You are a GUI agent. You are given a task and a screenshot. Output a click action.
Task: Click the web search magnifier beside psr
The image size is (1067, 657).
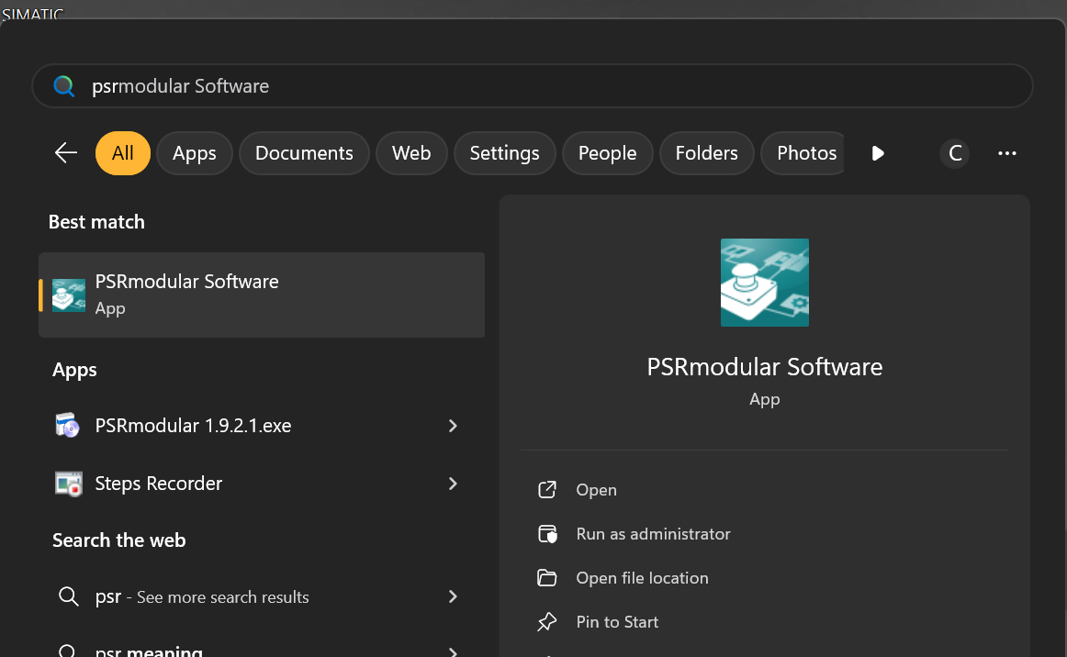click(68, 596)
